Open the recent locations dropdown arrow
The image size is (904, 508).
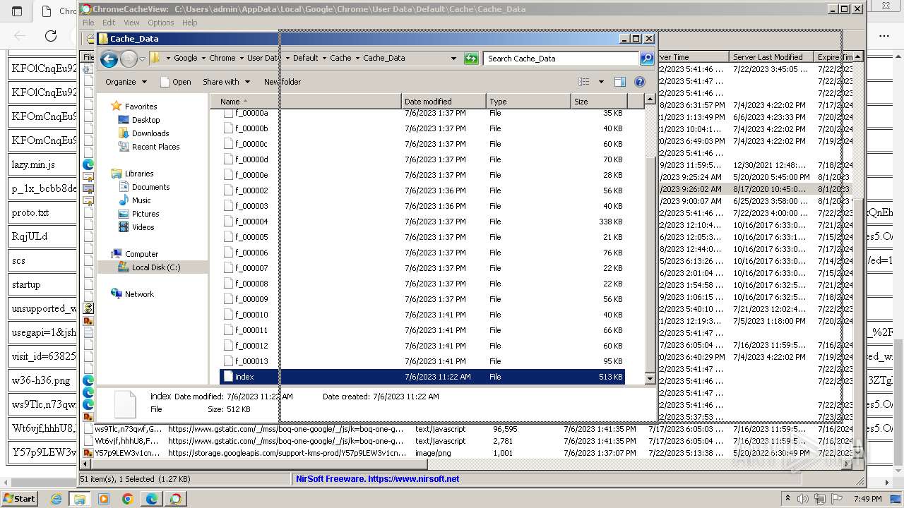(142, 59)
